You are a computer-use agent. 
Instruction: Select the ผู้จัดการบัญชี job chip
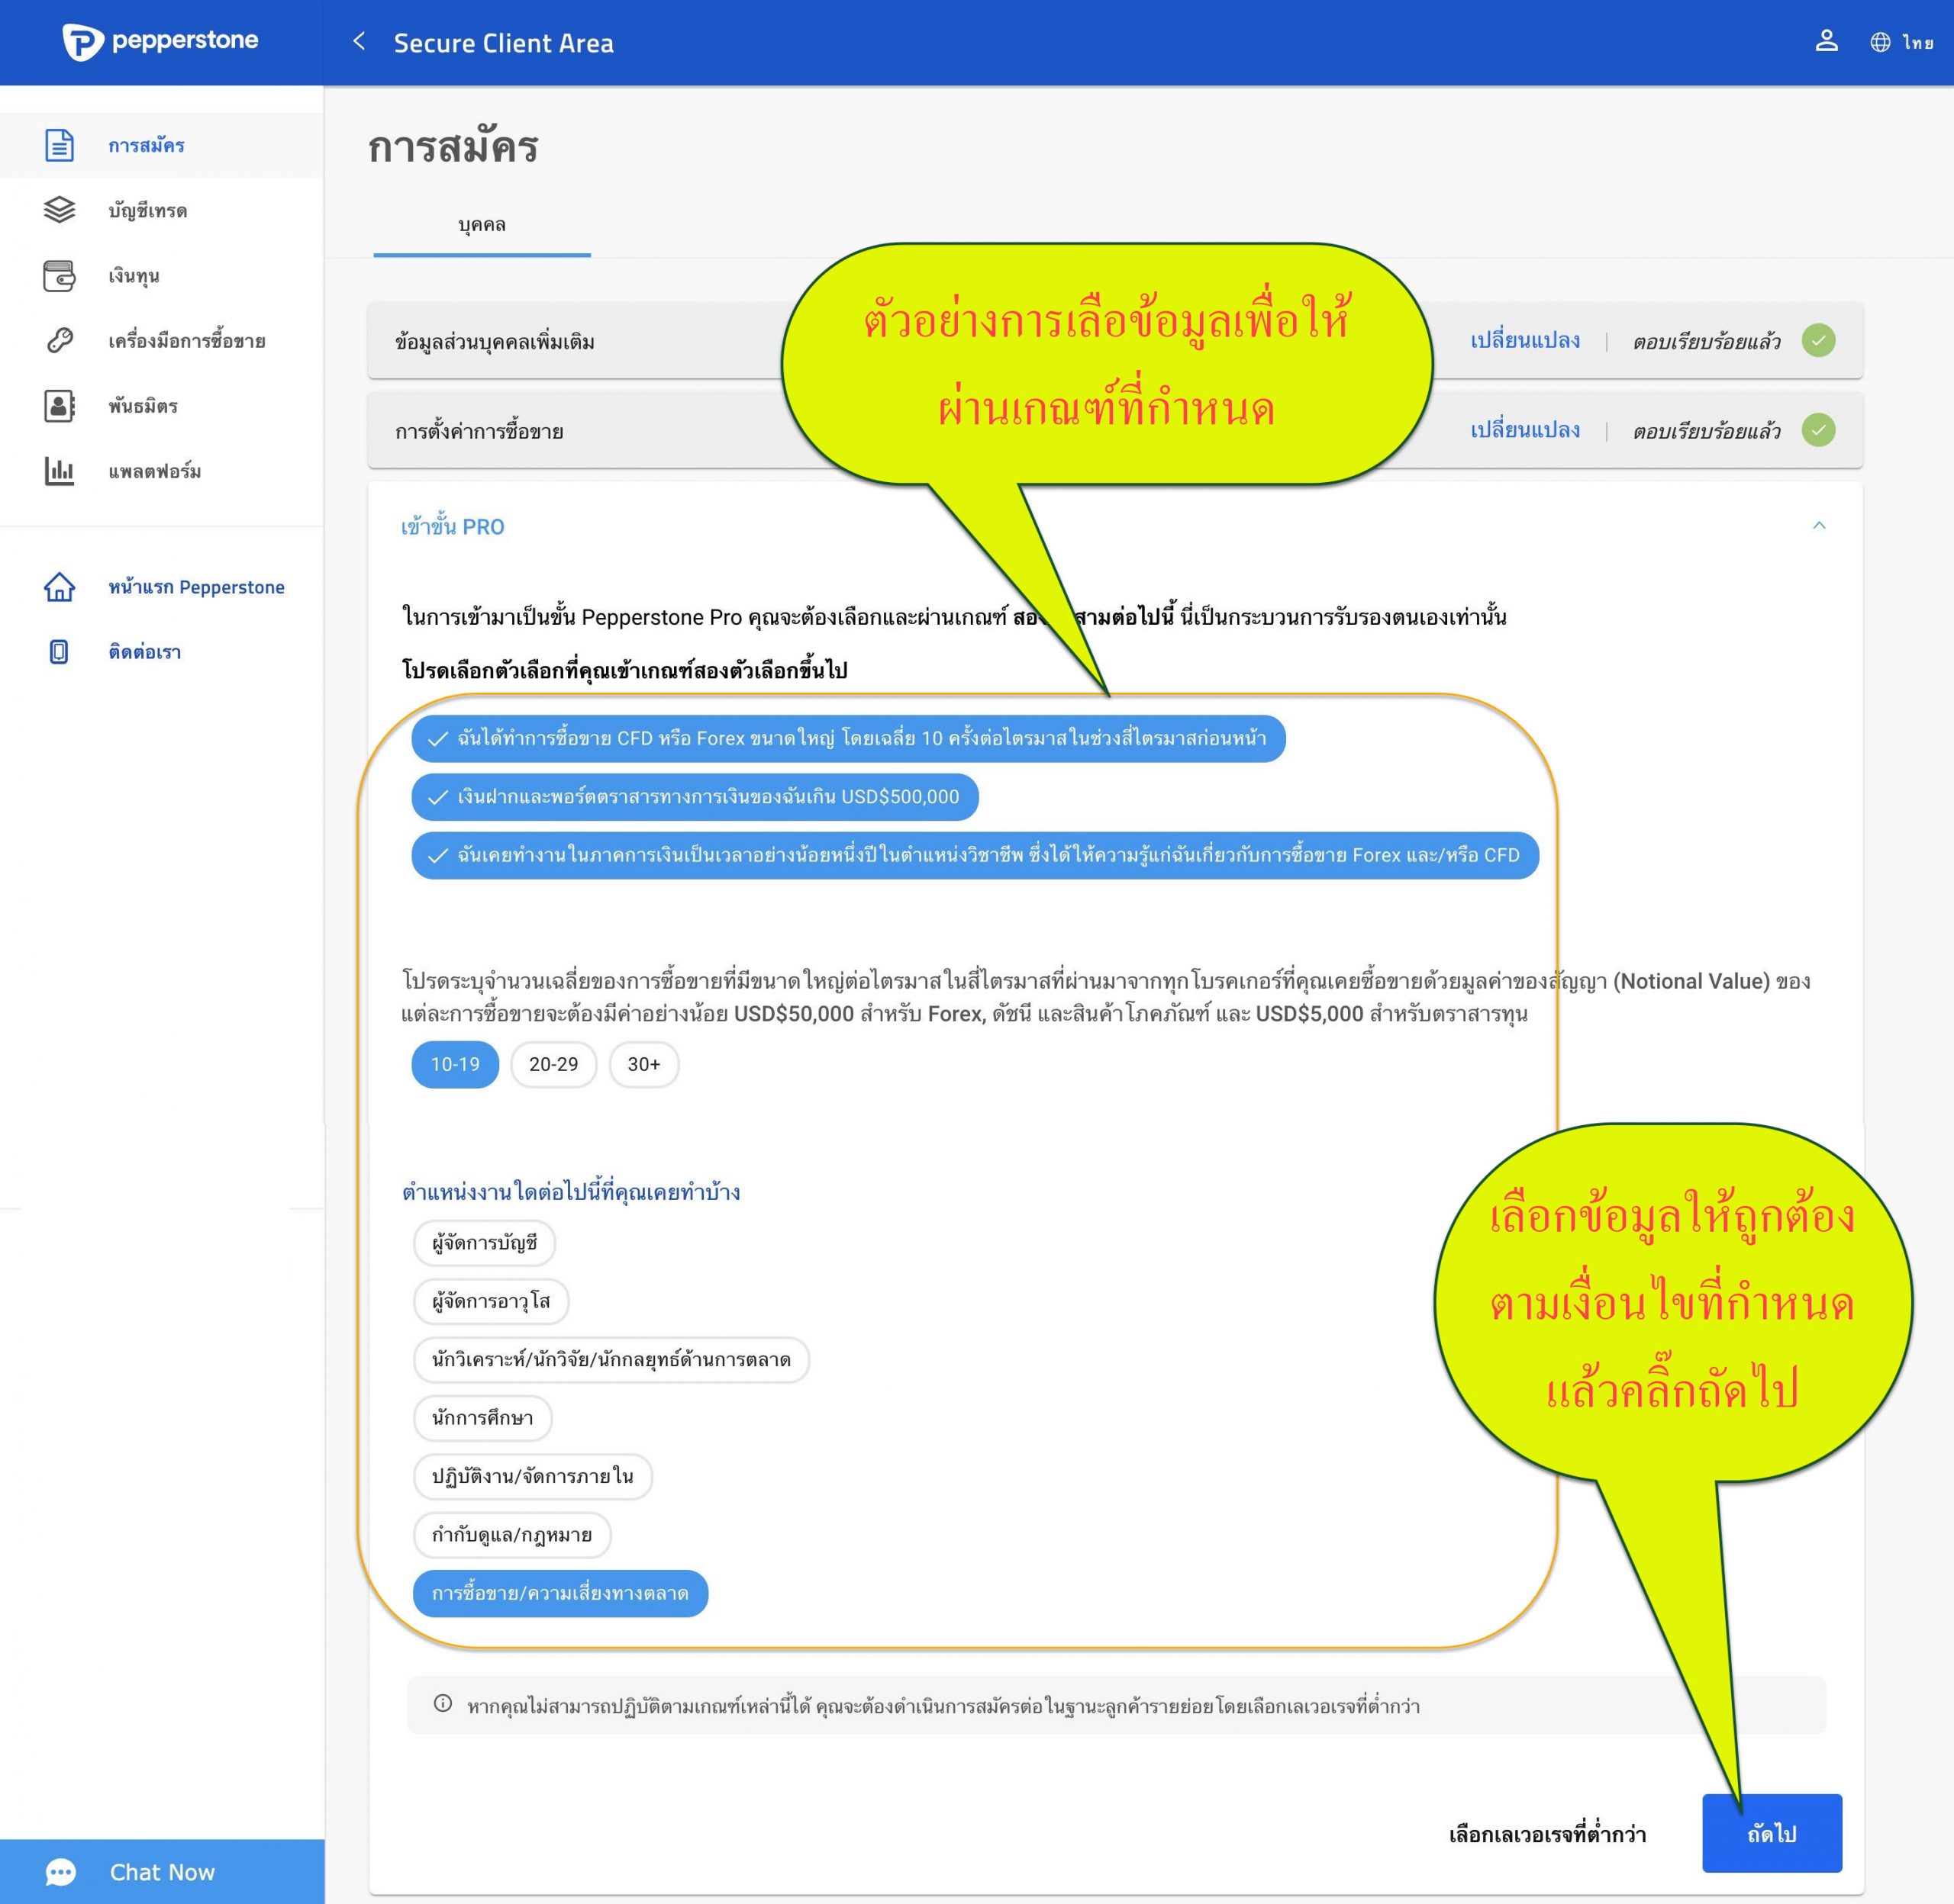[484, 1243]
